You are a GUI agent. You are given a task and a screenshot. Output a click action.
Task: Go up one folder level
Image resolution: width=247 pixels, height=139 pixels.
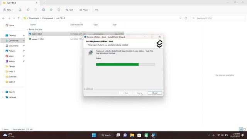[19, 18]
